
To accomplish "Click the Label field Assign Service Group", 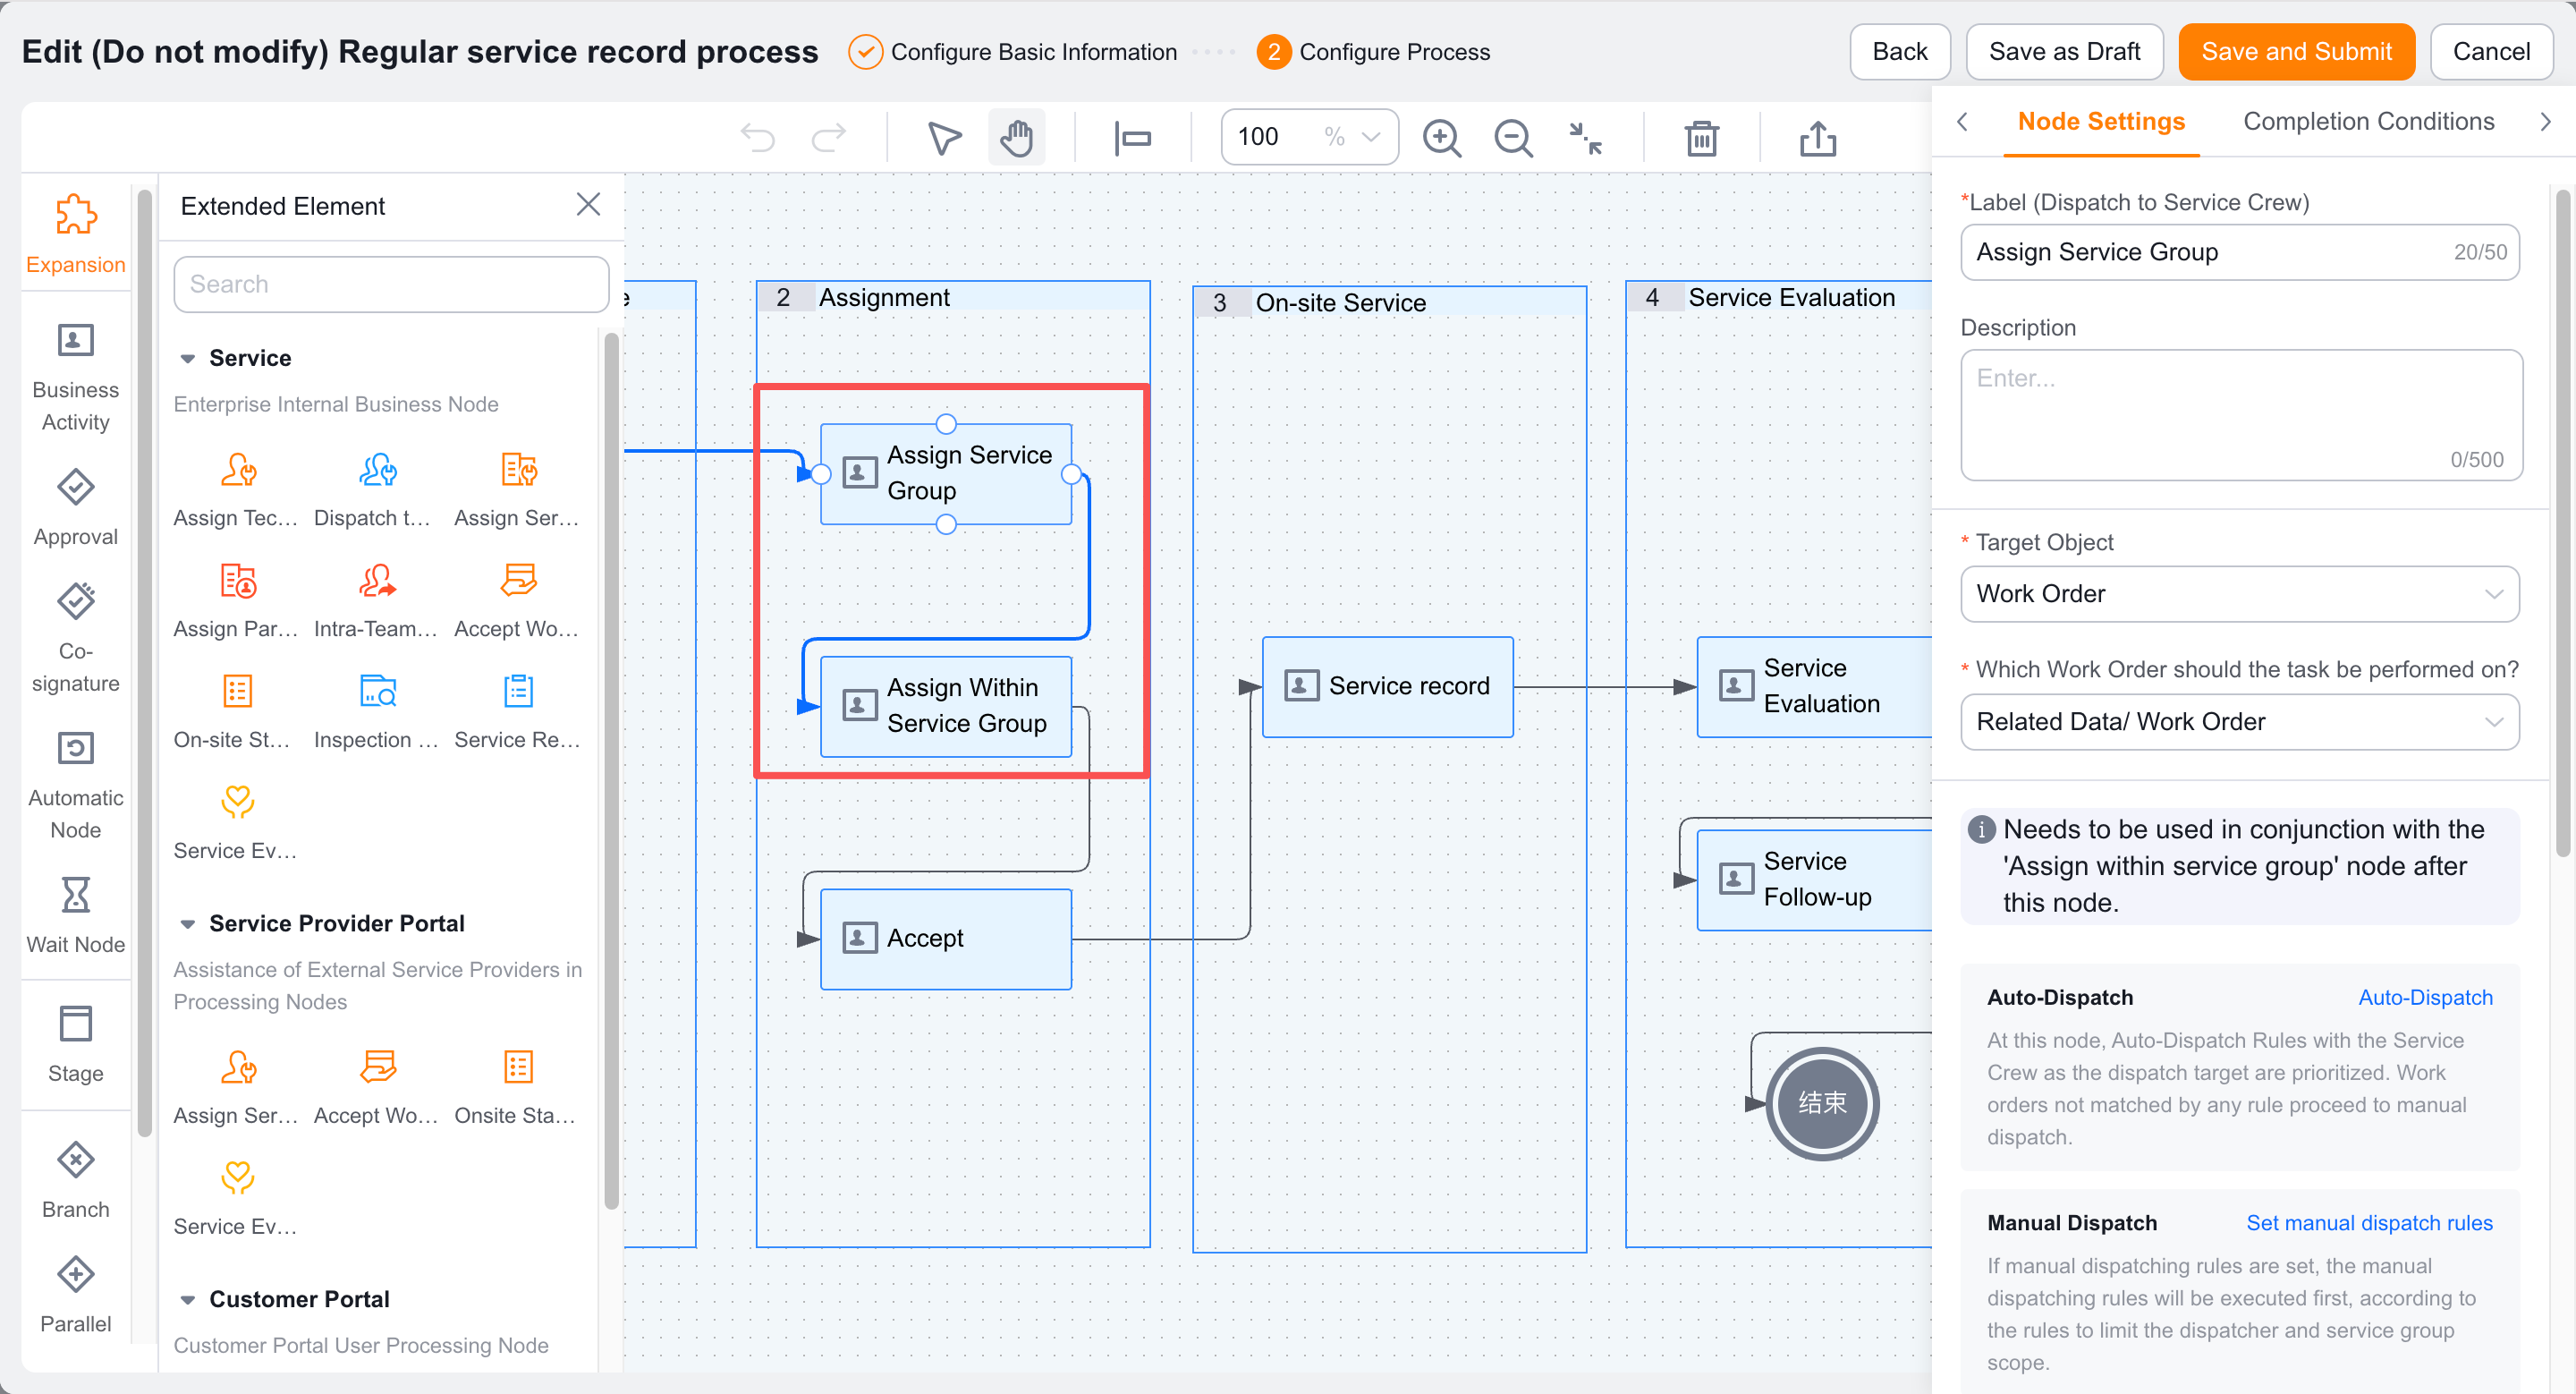I will tap(2239, 252).
